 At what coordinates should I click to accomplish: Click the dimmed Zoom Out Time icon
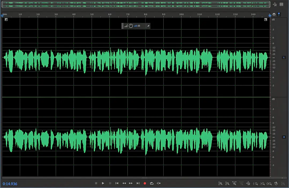[x=241, y=183]
